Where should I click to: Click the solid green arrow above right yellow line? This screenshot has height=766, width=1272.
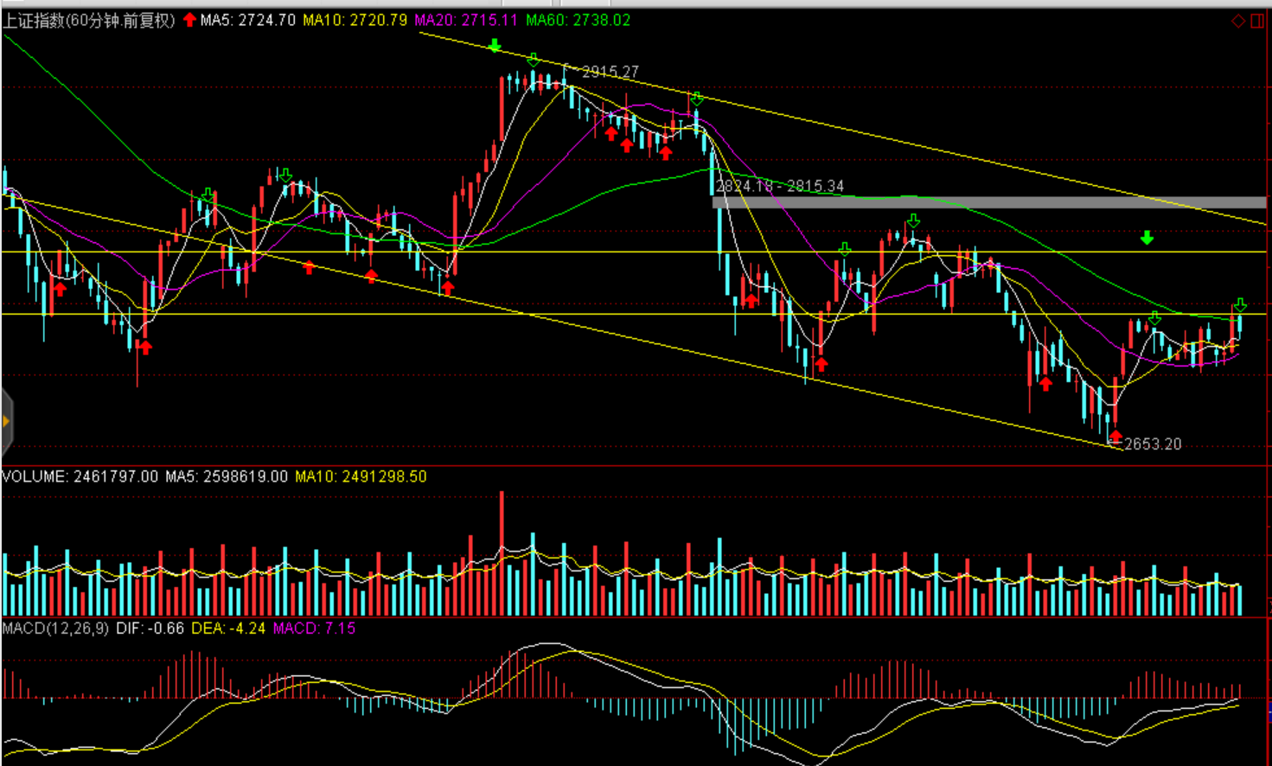(x=1147, y=238)
